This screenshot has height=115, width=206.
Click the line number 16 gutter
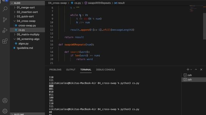(x=51, y=45)
